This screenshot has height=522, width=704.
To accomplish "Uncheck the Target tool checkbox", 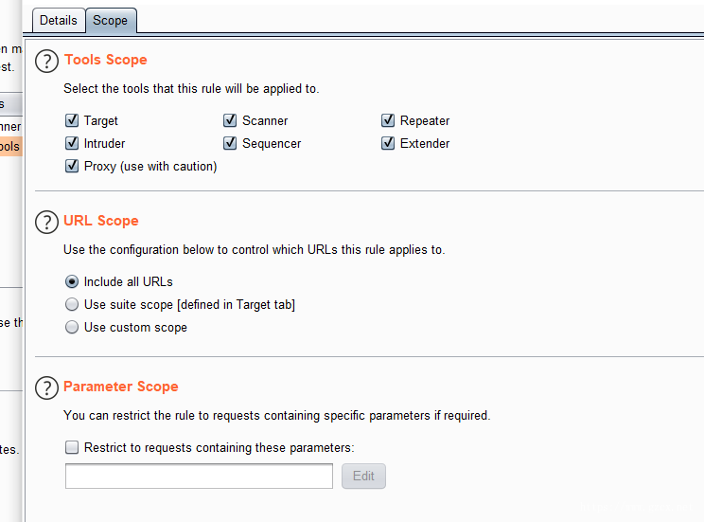I will pyautogui.click(x=72, y=120).
